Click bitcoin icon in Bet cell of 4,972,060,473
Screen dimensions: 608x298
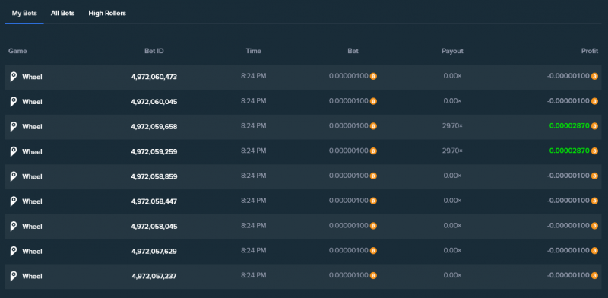(373, 77)
